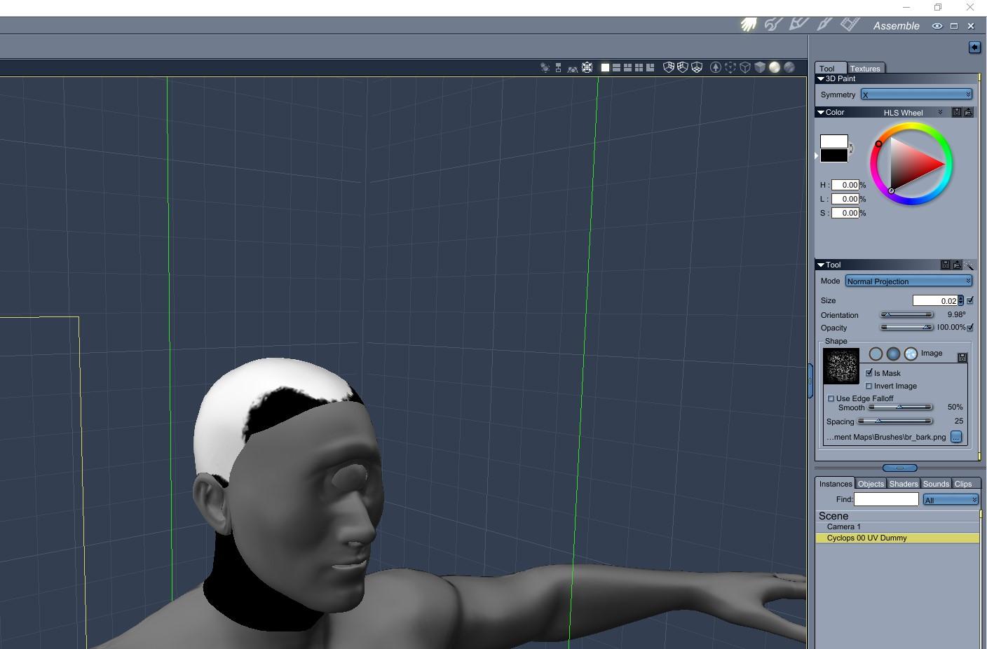
Task: Toggle the checkbox beside Opacity value
Action: pyautogui.click(x=970, y=328)
